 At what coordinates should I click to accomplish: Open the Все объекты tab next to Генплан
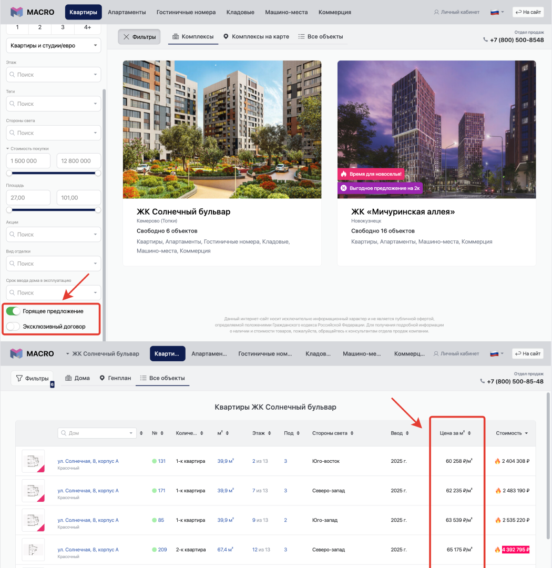162,378
